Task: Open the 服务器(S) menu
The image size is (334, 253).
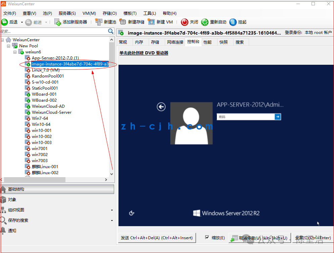Action: [67, 13]
